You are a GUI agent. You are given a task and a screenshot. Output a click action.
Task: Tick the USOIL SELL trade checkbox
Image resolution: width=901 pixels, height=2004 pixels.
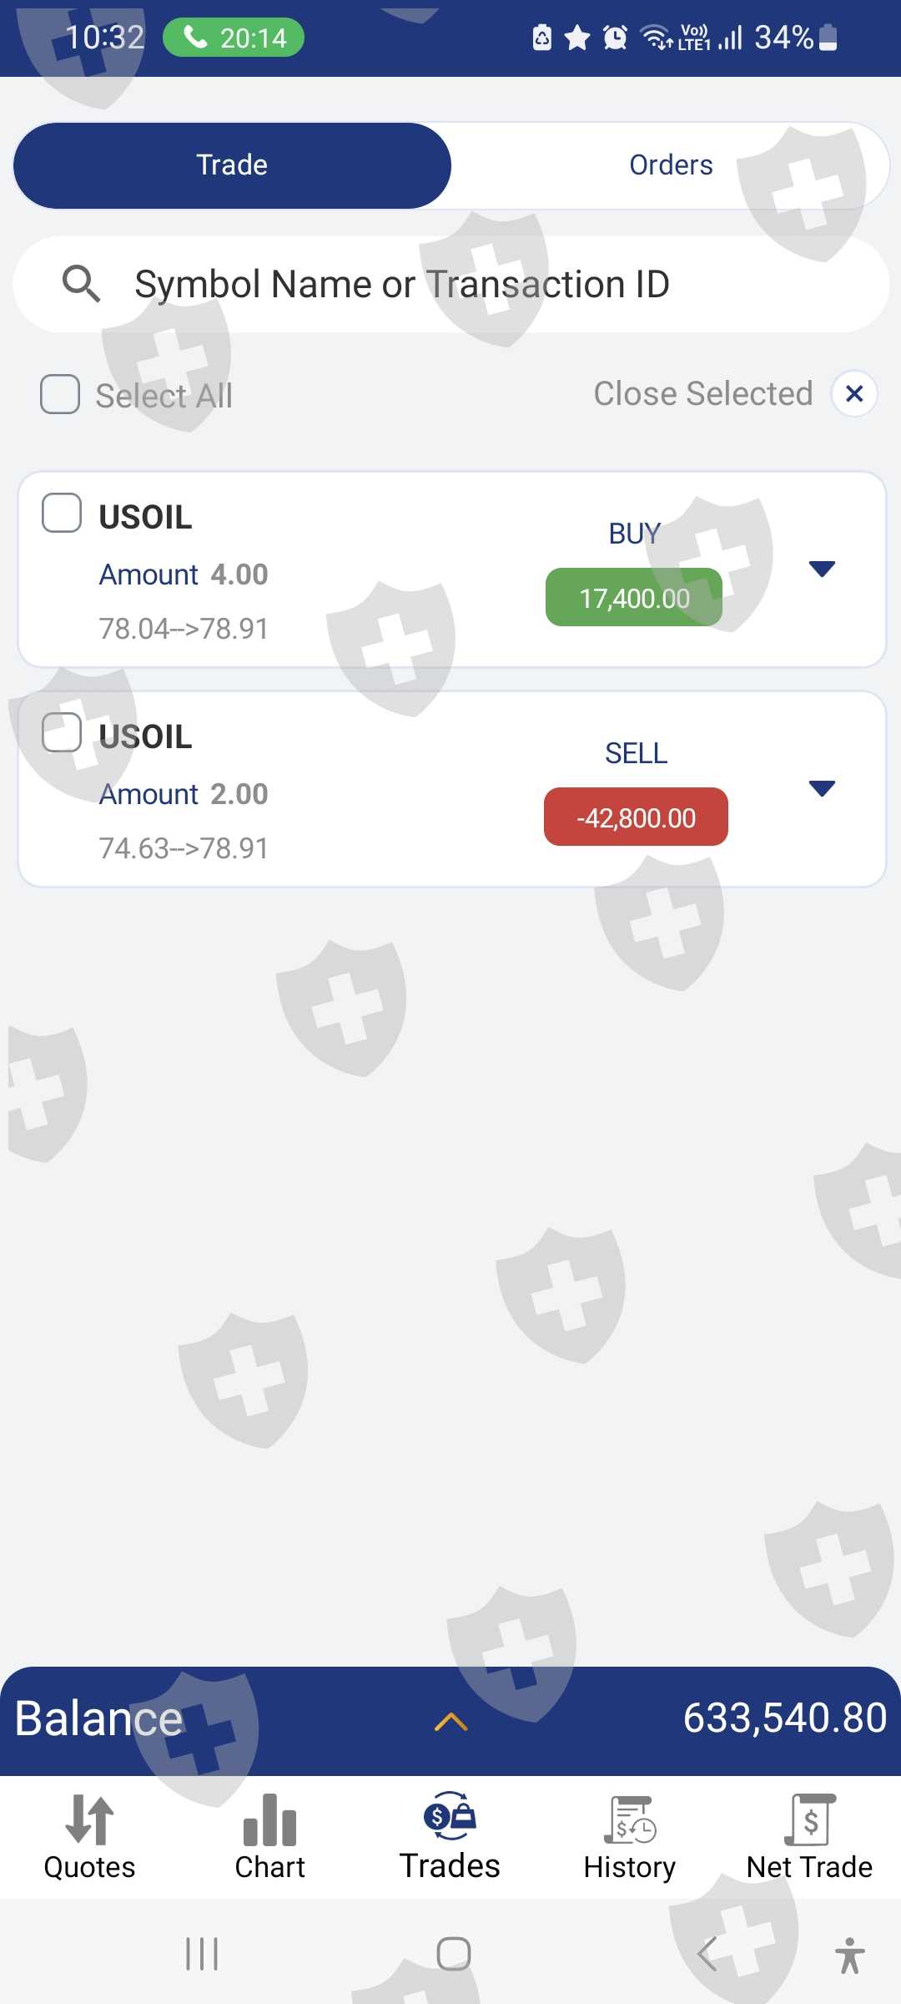pos(62,732)
